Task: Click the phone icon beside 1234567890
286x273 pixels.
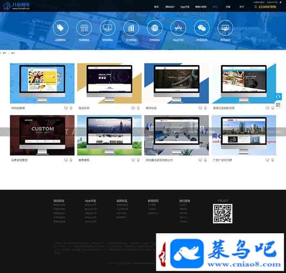Action: (x=255, y=7)
